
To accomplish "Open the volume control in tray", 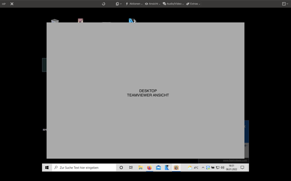I will (x=222, y=168).
